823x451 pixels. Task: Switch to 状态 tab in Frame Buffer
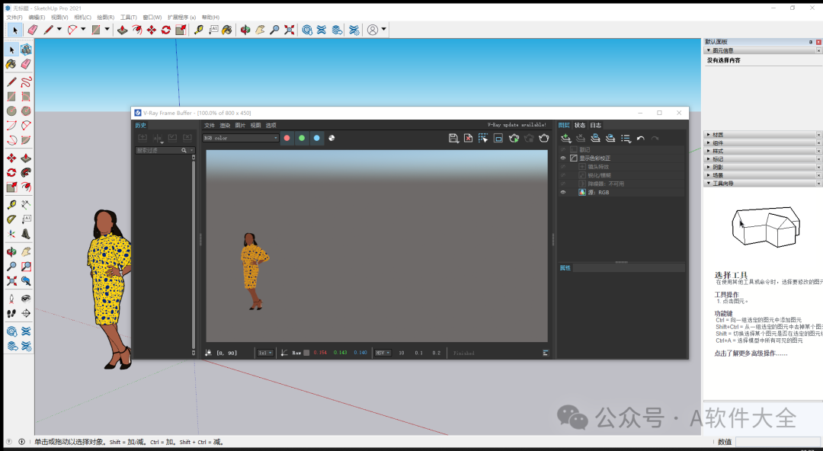tap(579, 126)
